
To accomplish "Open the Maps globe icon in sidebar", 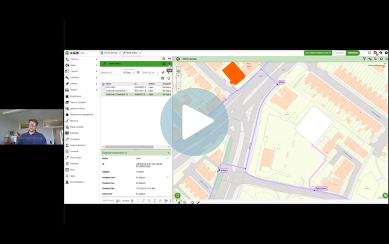I will tap(67, 65).
